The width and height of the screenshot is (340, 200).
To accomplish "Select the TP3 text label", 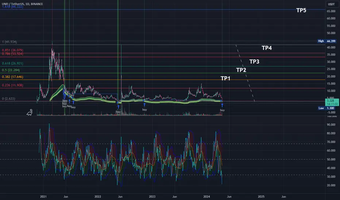I will [x=254, y=61].
